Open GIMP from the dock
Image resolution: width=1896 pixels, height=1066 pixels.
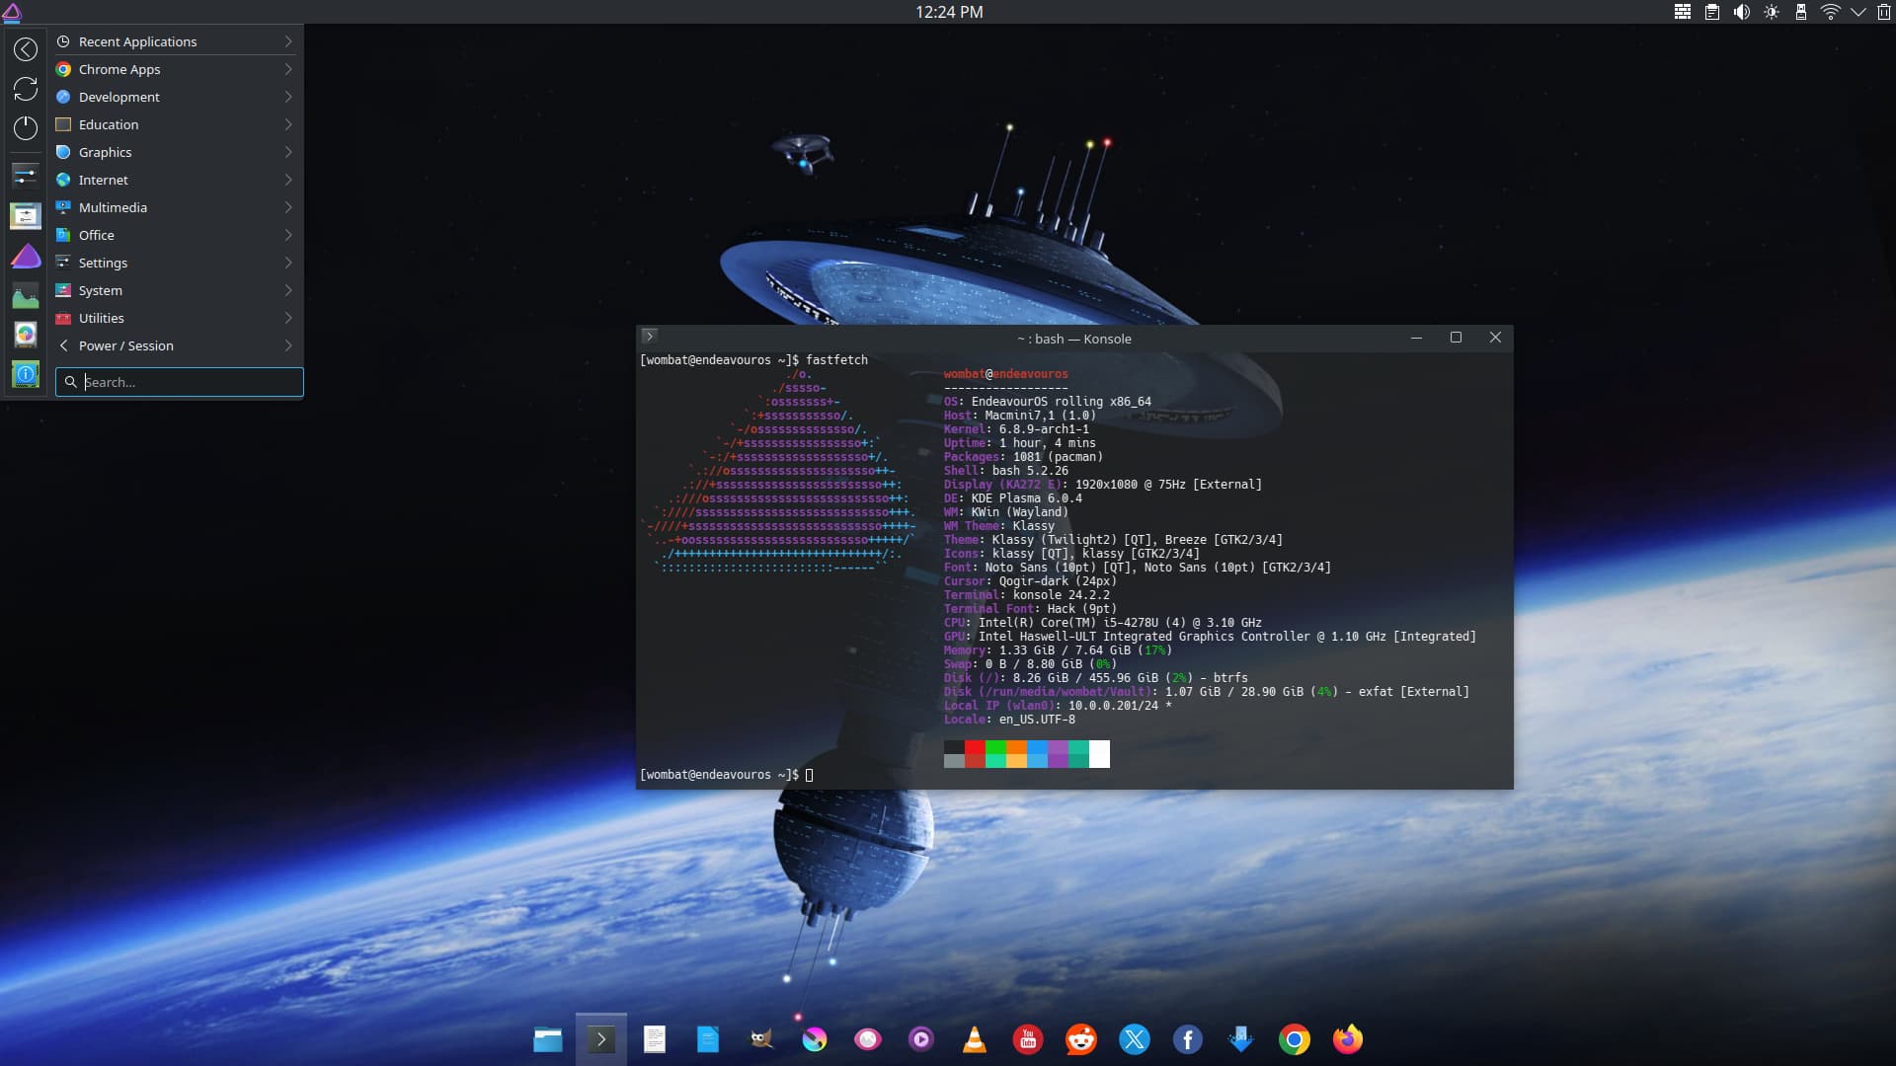pos(761,1039)
